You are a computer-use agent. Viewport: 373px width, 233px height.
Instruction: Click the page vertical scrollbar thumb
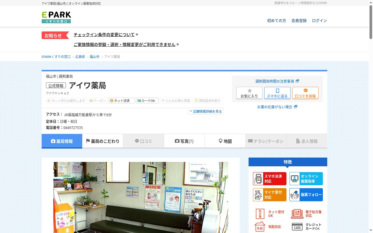[371, 22]
